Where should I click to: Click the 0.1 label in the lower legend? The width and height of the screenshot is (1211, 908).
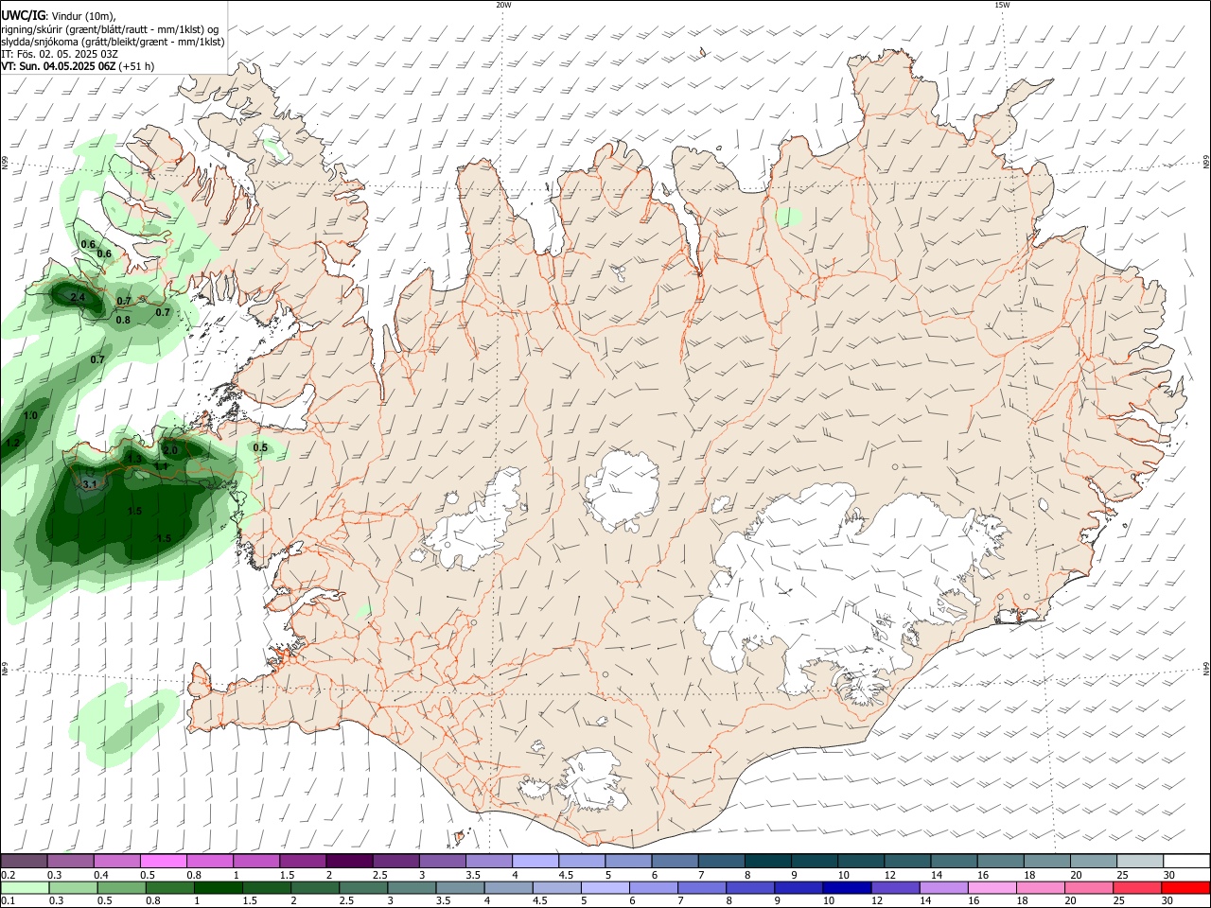(9, 900)
